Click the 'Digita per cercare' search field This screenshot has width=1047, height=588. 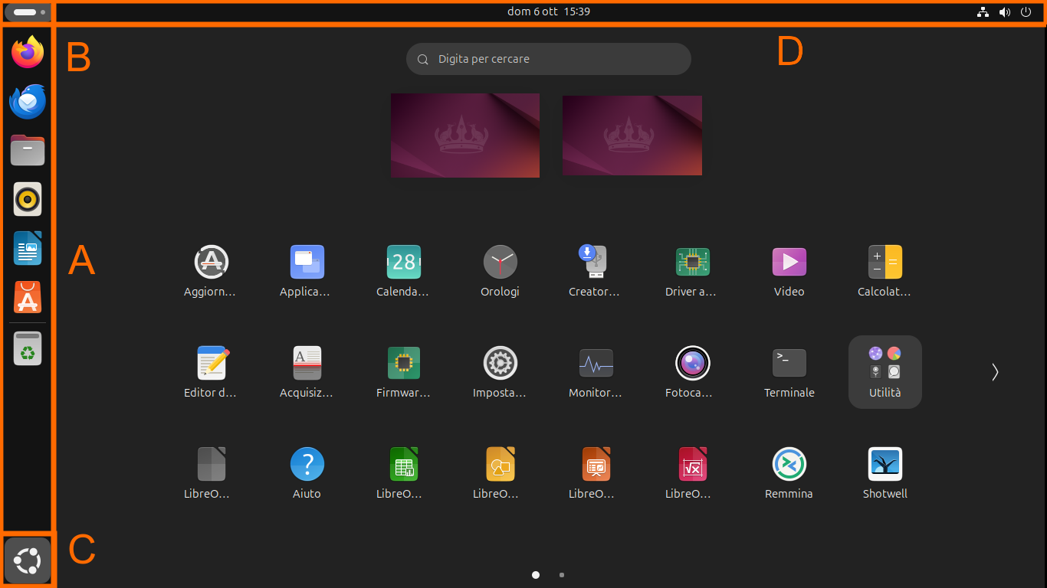pos(549,59)
